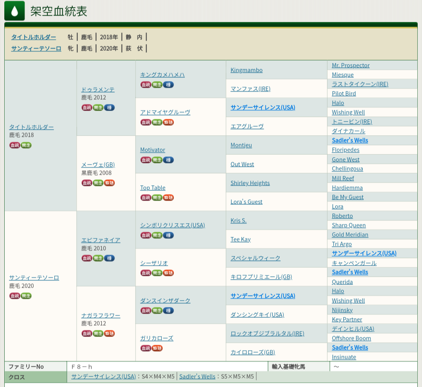Open the Kingmambo link
Image resolution: width=422 pixels, height=387 pixels.
click(247, 70)
